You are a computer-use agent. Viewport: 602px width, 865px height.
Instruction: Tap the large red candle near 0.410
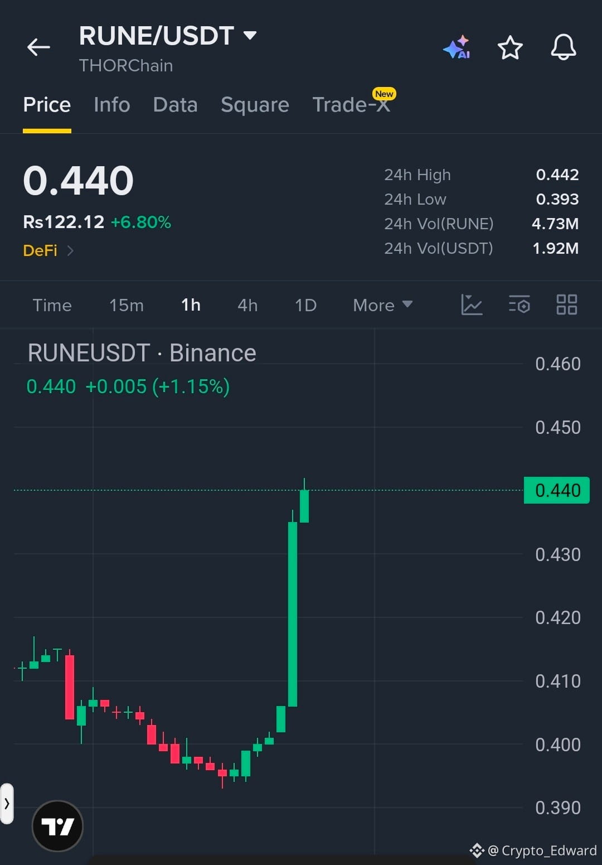70,687
